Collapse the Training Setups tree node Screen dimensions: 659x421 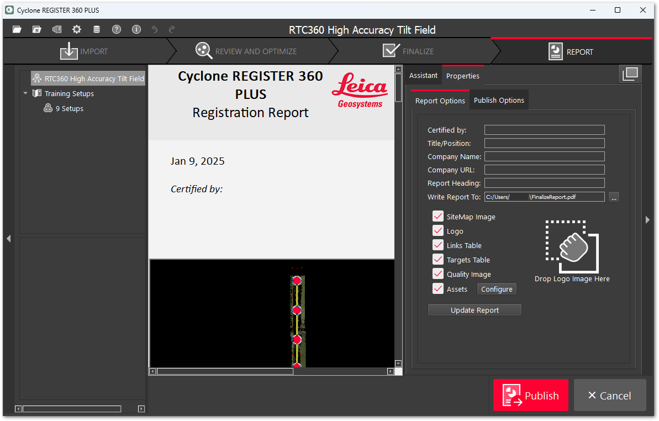25,93
